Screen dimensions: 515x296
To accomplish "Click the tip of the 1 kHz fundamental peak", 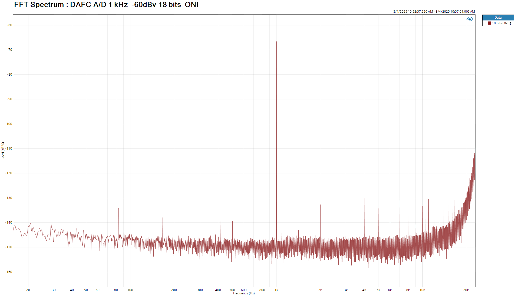I will click(x=276, y=42).
